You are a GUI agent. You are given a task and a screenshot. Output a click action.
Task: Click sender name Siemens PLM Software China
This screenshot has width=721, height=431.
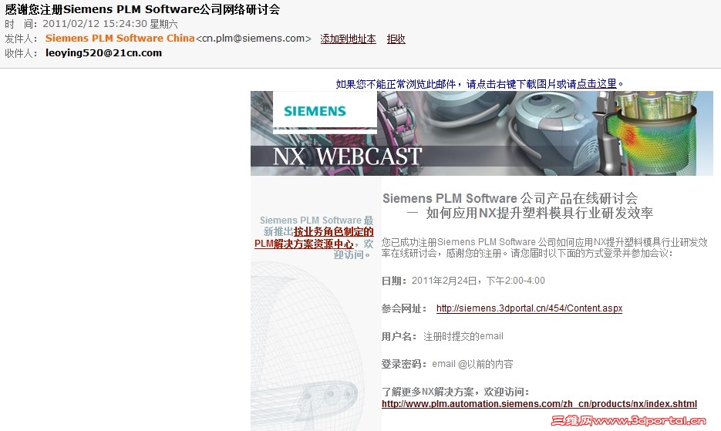[x=120, y=39]
